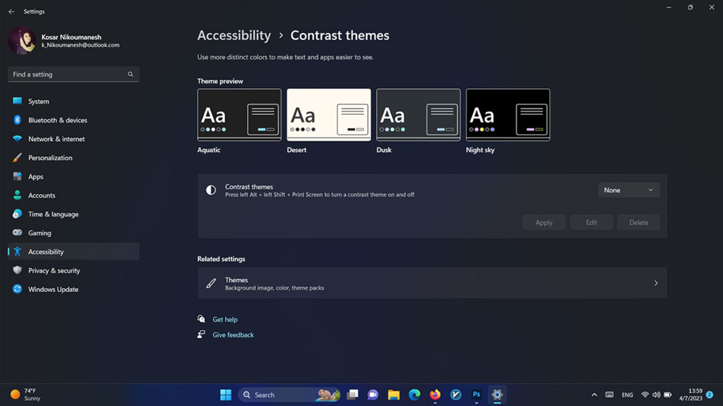Check Windows Update in the sidebar
This screenshot has height=406, width=723.
(x=53, y=289)
